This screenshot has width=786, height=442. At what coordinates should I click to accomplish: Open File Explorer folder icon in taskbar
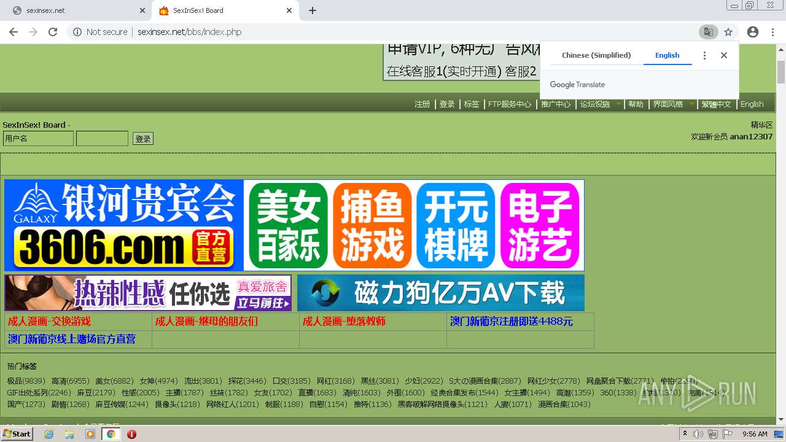coord(69,434)
